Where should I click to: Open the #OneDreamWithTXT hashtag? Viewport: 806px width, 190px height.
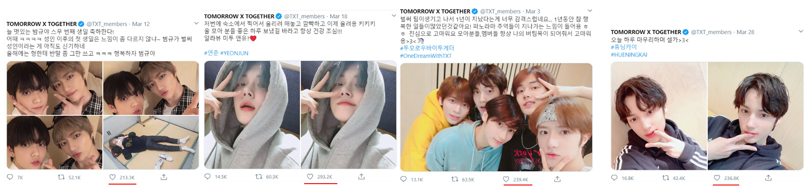point(426,56)
